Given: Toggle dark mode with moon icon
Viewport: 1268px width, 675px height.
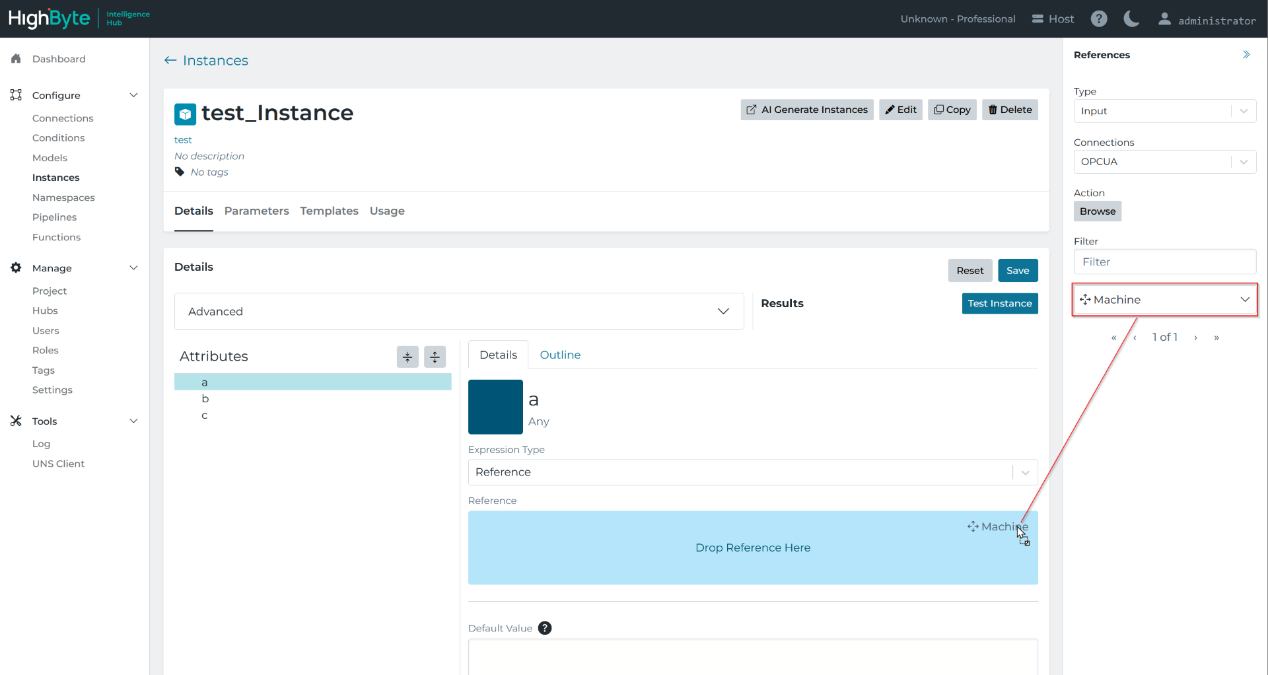Looking at the screenshot, I should click(1131, 19).
